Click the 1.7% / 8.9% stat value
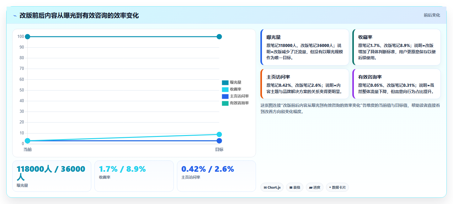The width and height of the screenshot is (453, 204). click(122, 169)
